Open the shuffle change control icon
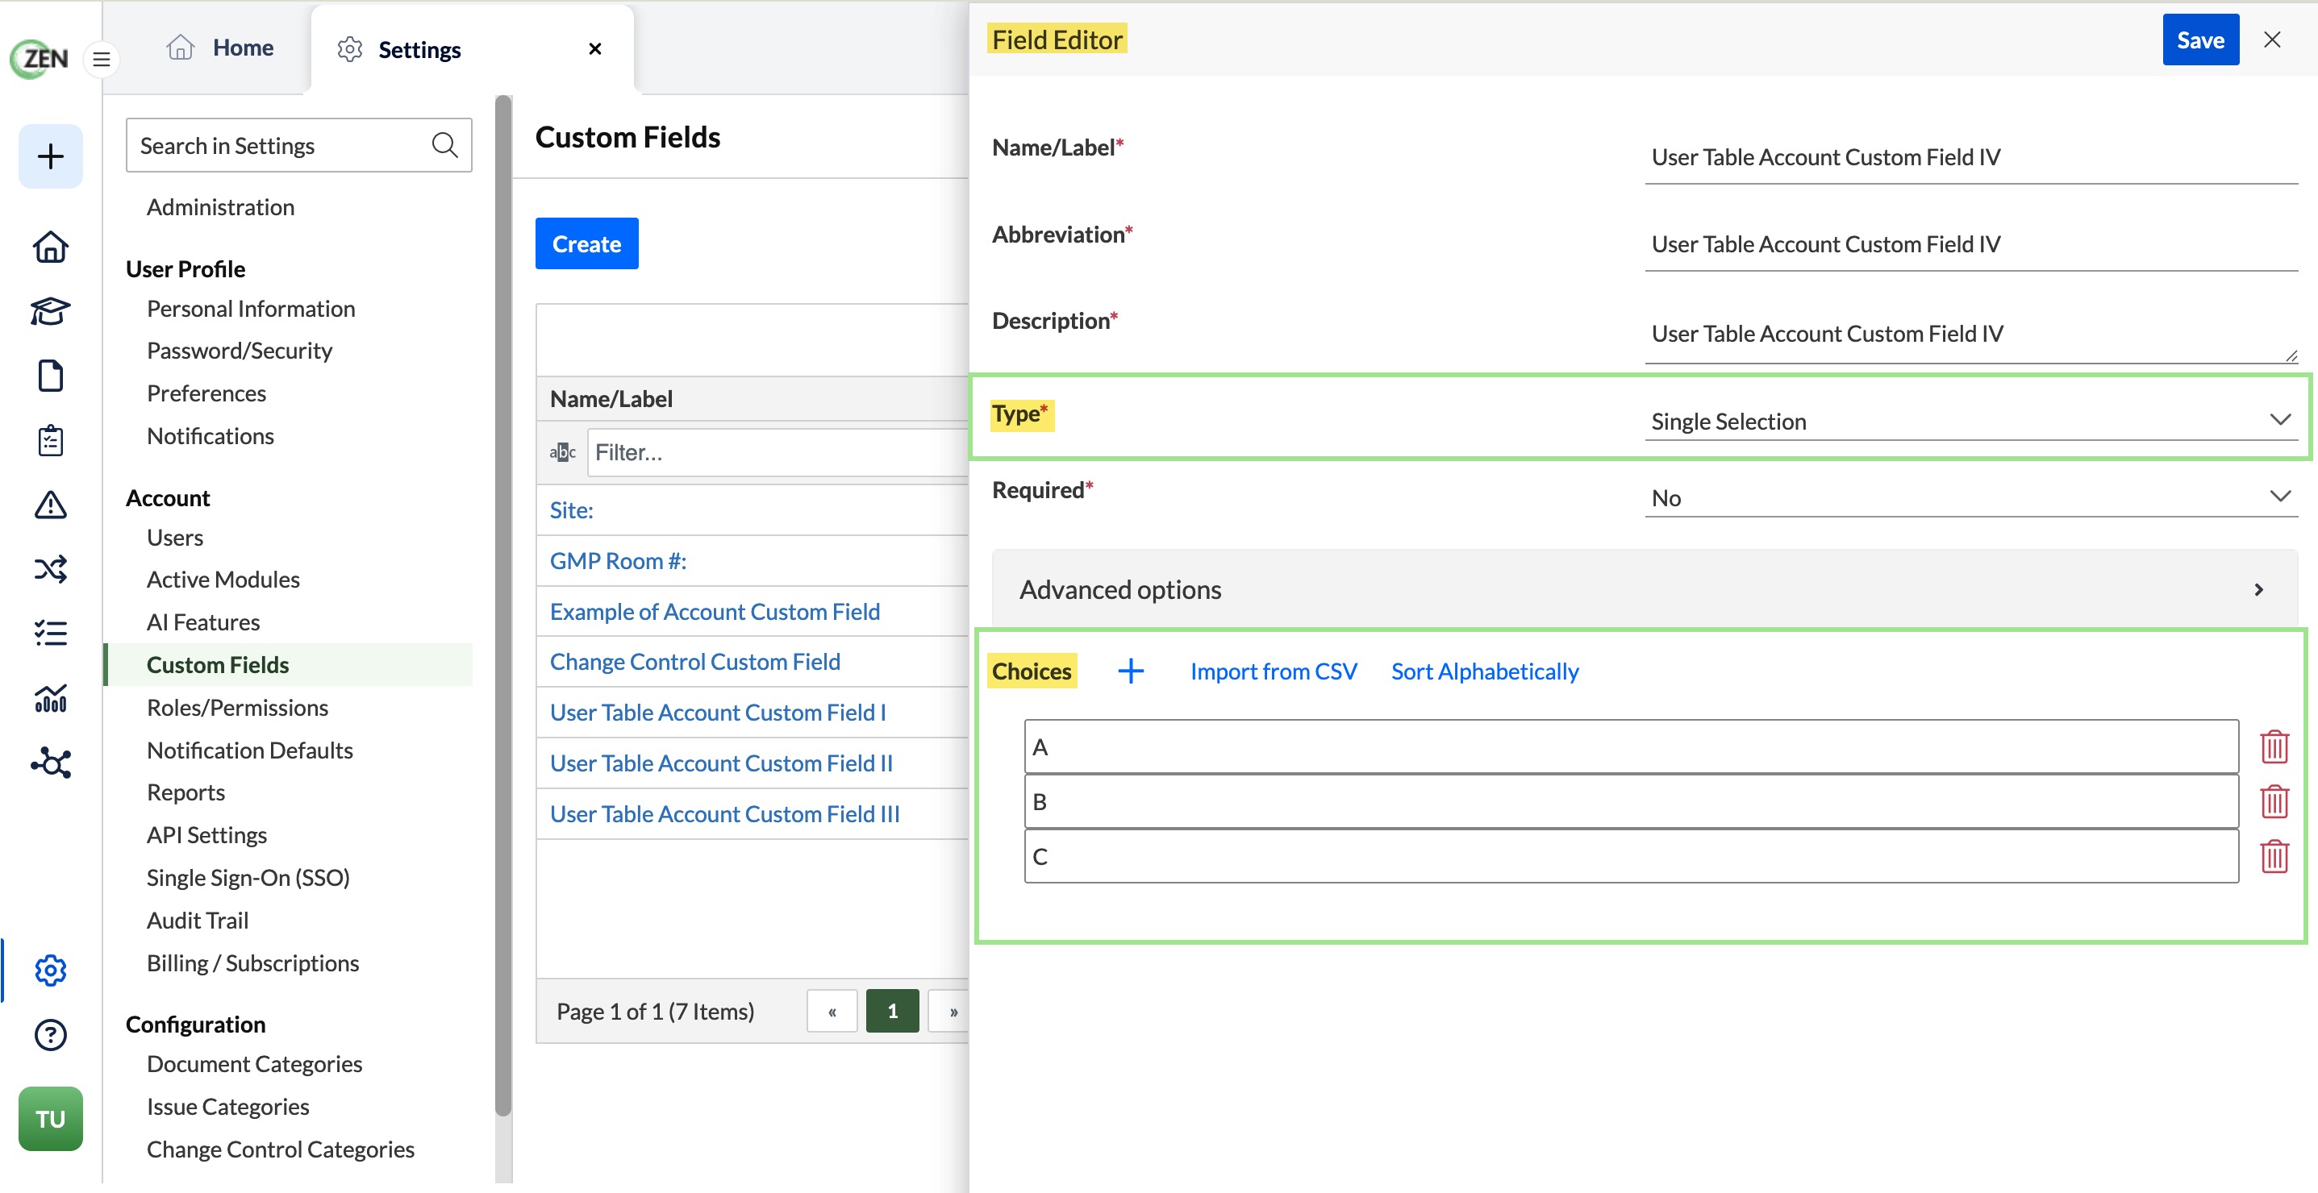 50,569
